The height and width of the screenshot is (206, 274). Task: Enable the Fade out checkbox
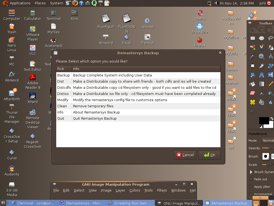pyautogui.click(x=251, y=179)
